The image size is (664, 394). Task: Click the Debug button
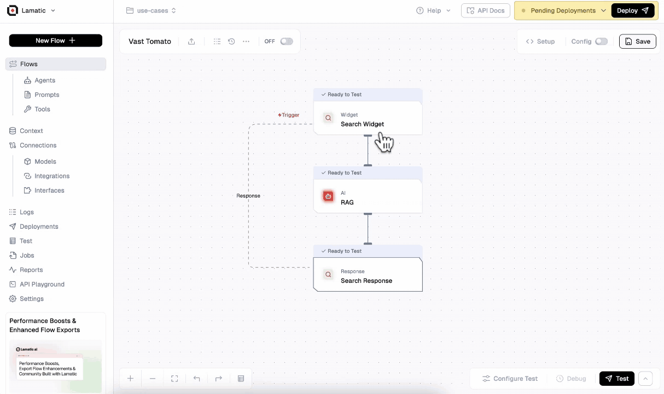coord(570,379)
